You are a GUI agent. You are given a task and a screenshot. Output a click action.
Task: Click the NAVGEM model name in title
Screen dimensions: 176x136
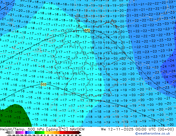tap(77, 129)
